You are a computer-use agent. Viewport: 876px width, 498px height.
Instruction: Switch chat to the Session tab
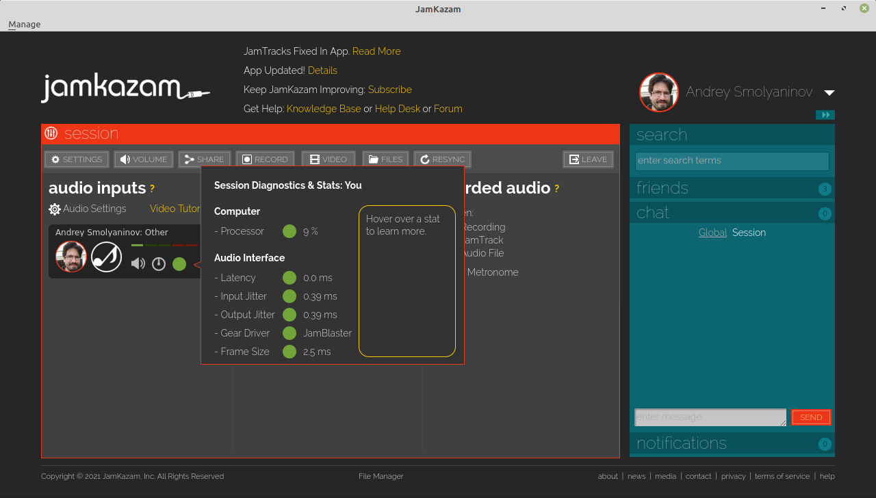(x=749, y=233)
